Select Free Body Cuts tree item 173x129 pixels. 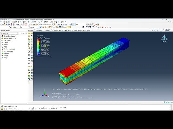pyautogui.click(x=8, y=51)
